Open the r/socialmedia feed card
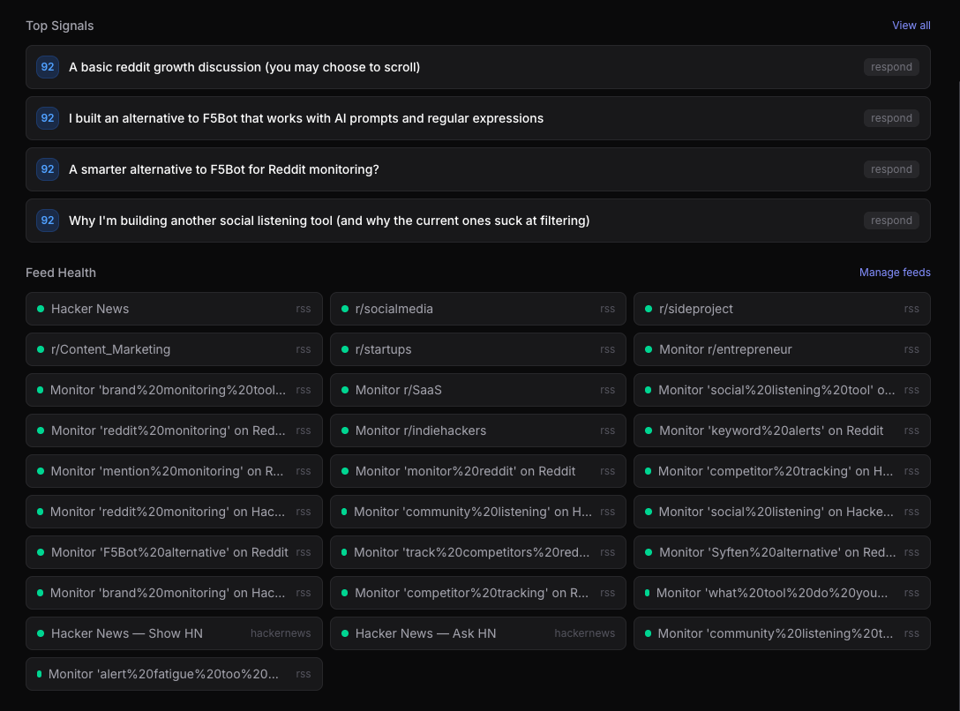 click(477, 309)
